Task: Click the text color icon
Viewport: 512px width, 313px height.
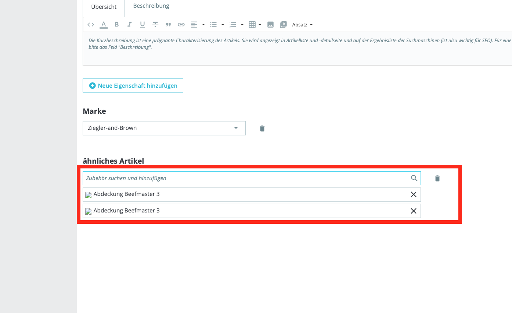Action: pos(104,25)
